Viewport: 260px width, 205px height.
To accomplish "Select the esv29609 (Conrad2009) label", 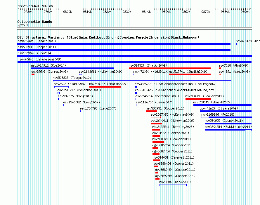I will click(x=50, y=72).
